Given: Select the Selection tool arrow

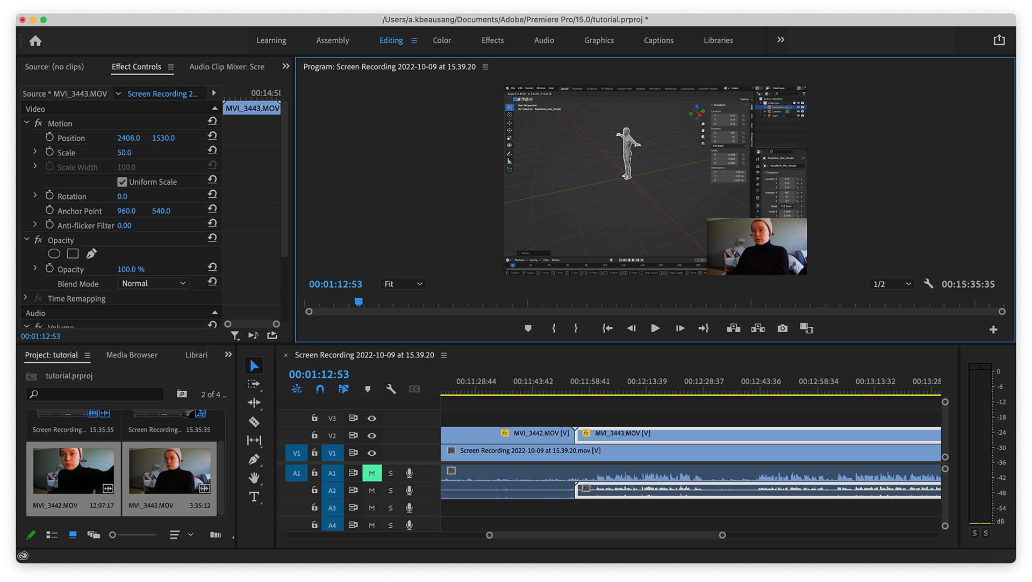Looking at the screenshot, I should click(x=254, y=366).
